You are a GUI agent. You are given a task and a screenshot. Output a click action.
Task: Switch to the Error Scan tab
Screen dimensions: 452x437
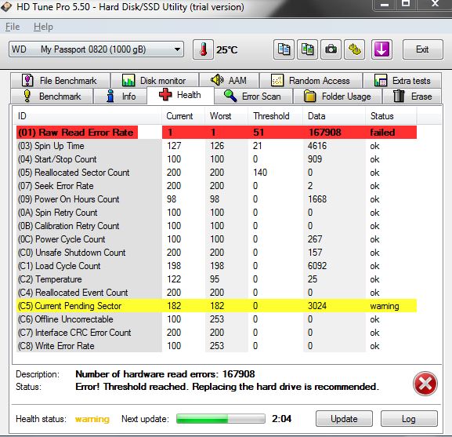point(253,97)
